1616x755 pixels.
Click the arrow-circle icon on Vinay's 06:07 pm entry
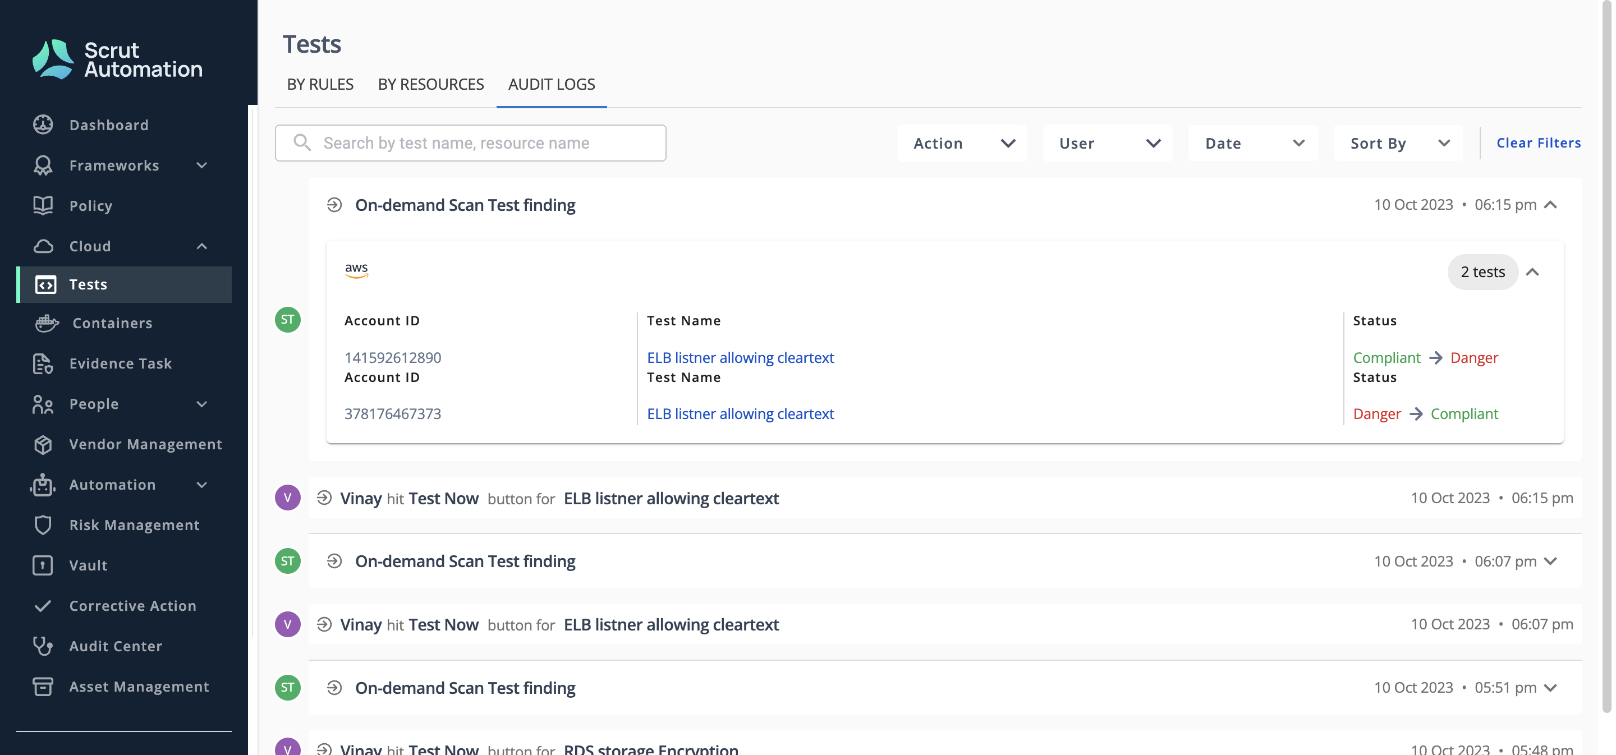point(324,624)
